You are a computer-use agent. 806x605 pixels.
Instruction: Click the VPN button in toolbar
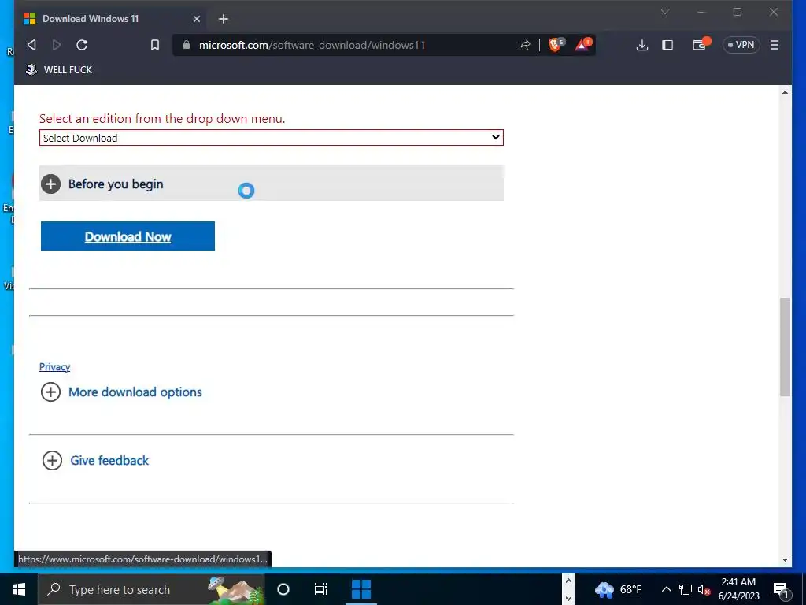coord(741,45)
